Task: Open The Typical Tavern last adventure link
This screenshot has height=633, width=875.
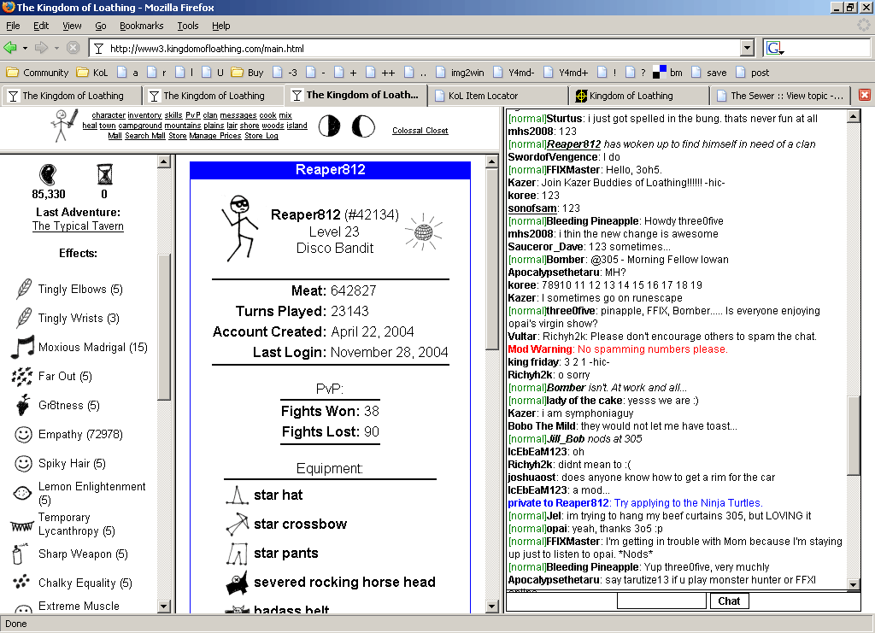Action: tap(78, 226)
